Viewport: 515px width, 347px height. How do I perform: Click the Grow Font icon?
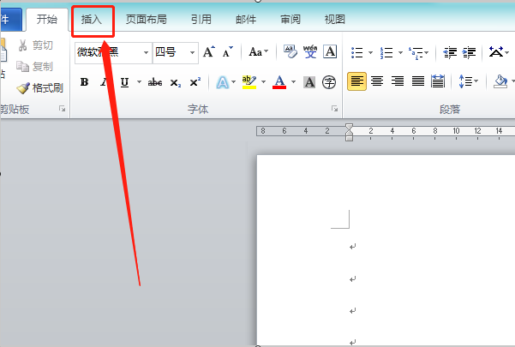pos(209,52)
